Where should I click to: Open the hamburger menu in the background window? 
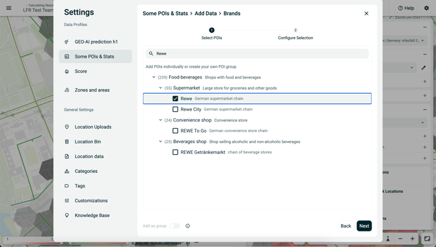pyautogui.click(x=8, y=8)
